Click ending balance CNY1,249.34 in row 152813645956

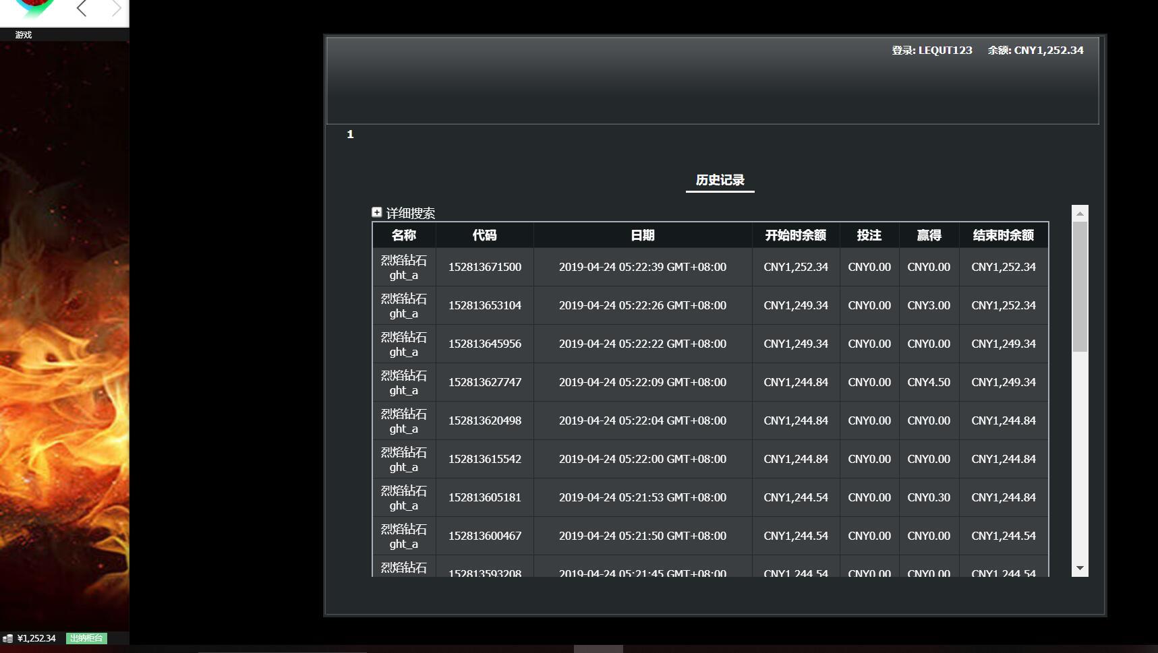[1004, 344]
